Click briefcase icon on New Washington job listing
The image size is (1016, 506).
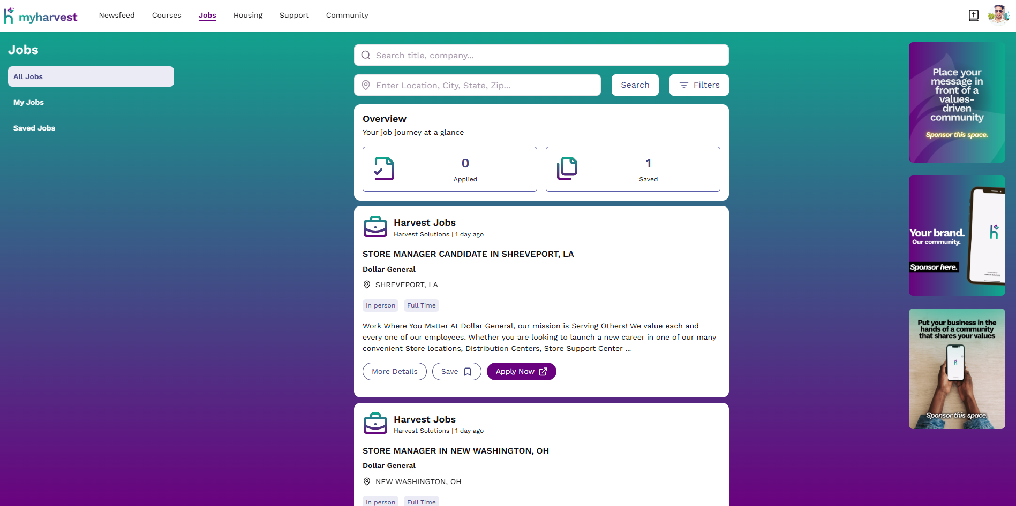375,424
